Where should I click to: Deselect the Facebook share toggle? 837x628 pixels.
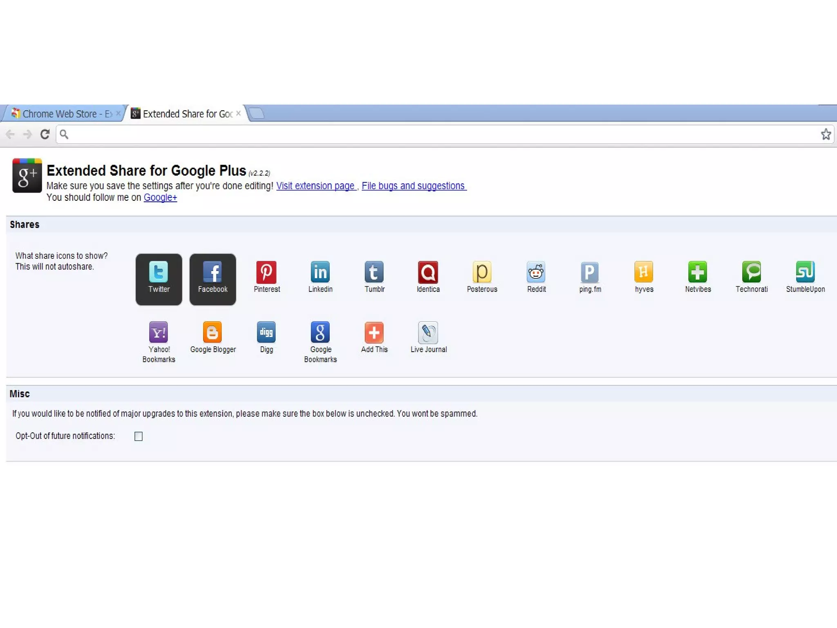point(213,279)
